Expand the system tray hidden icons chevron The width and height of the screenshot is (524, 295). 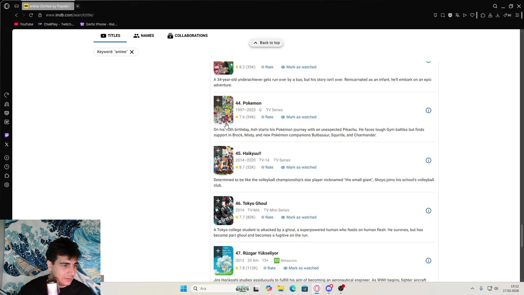point(472,288)
